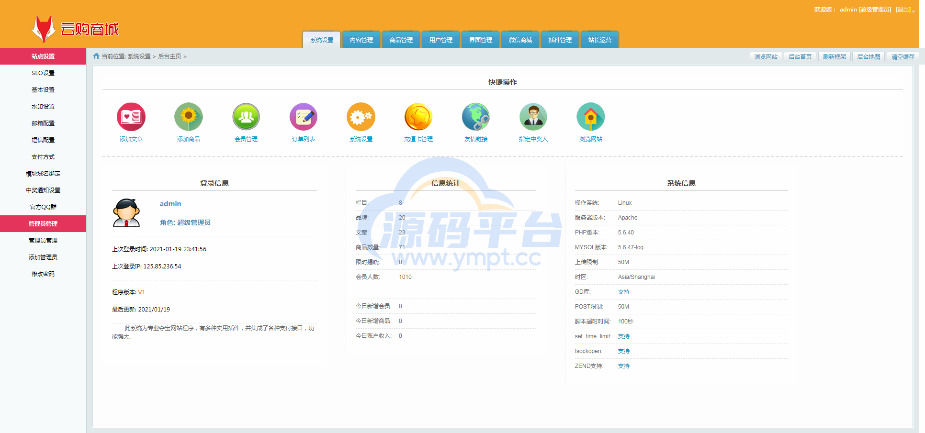
Task: Collapse the 管理员管理 sidebar header
Action: (43, 223)
